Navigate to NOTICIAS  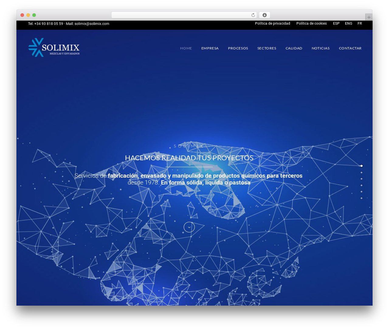pos(321,48)
